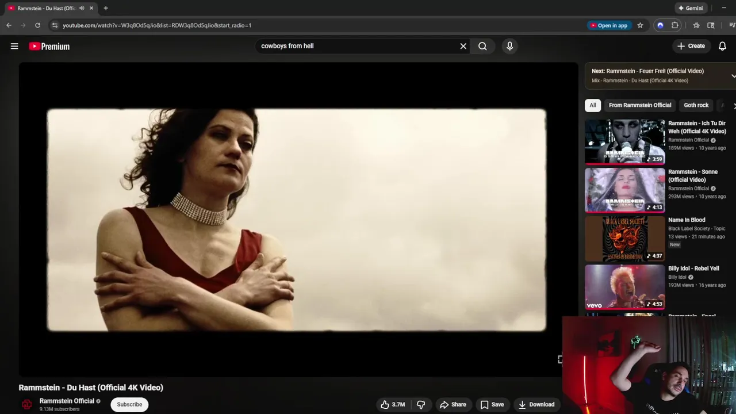Image resolution: width=736 pixels, height=414 pixels.
Task: Open Name In Blood thumbnail
Action: point(625,239)
